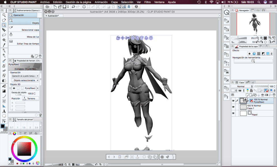Image resolution: width=277 pixels, height=167 pixels.
Task: Toggle visibility of Papel layer
Action: 233,114
